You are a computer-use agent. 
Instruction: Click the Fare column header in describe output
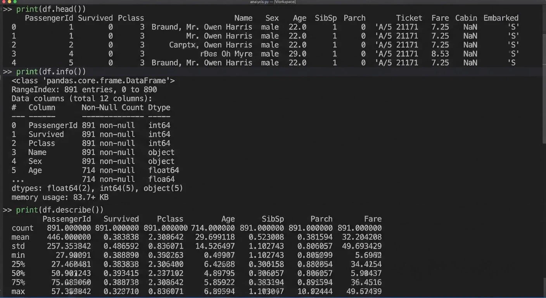pyautogui.click(x=373, y=219)
